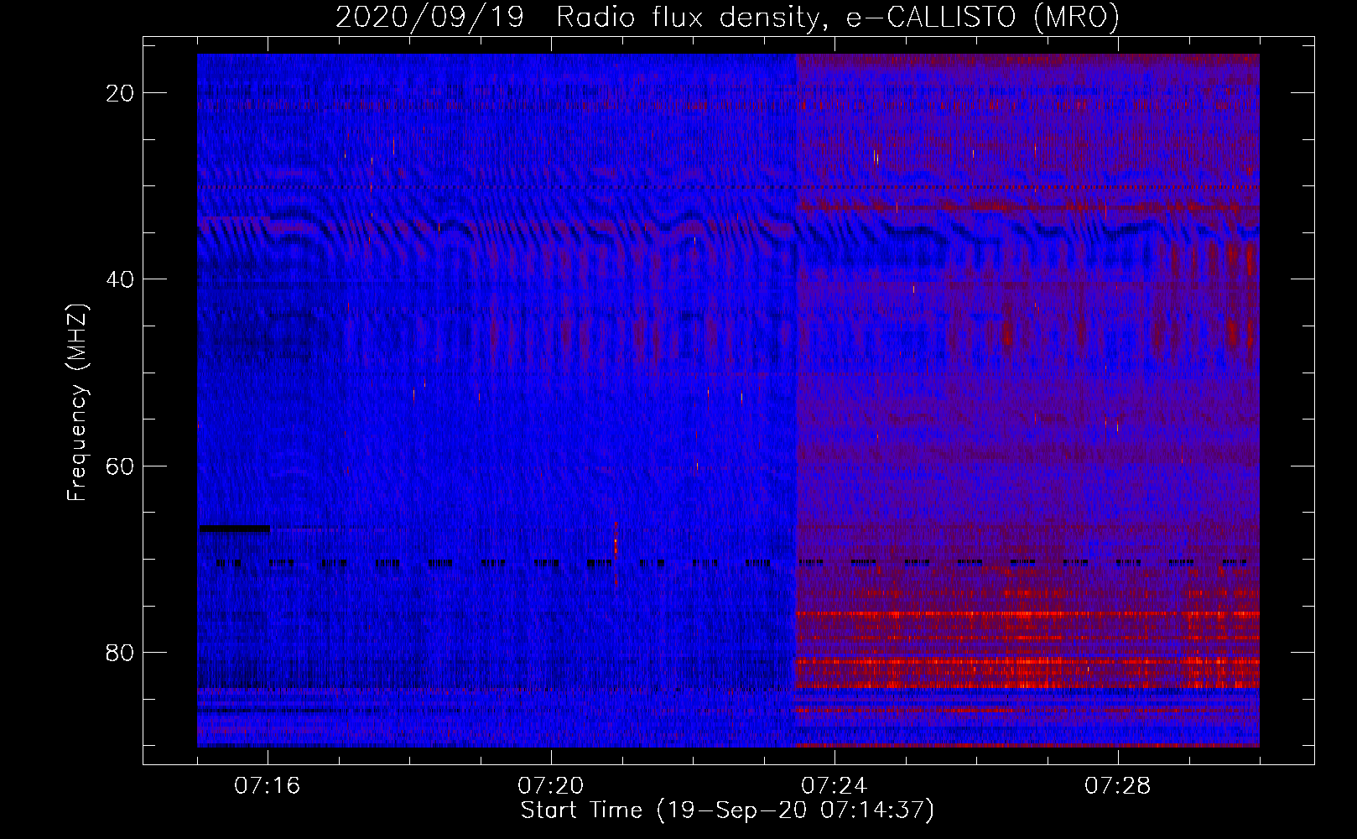
Task: Click the 07:20 time tick label
Action: (x=551, y=786)
